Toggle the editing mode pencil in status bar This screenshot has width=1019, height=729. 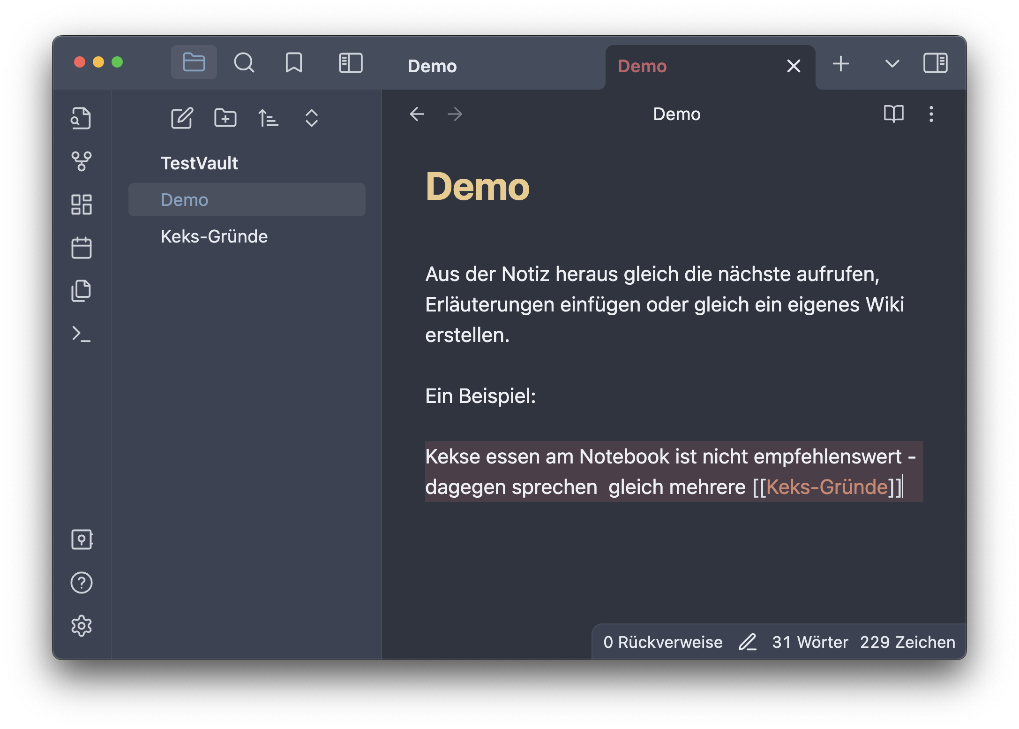point(748,642)
